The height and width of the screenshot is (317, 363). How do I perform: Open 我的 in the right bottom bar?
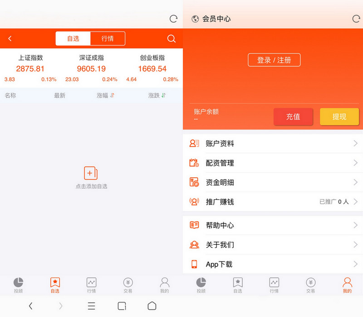(347, 285)
